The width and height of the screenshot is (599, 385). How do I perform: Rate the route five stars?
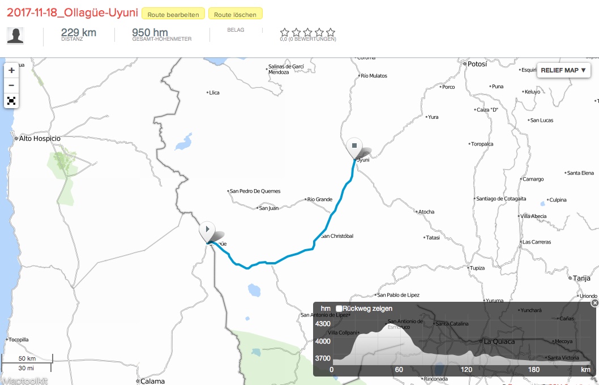(x=331, y=33)
